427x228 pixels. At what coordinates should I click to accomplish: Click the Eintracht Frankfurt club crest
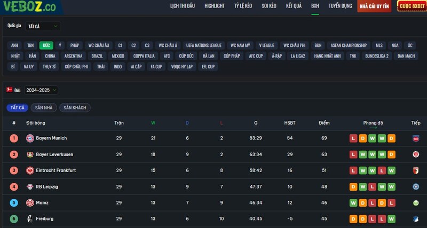click(x=30, y=170)
